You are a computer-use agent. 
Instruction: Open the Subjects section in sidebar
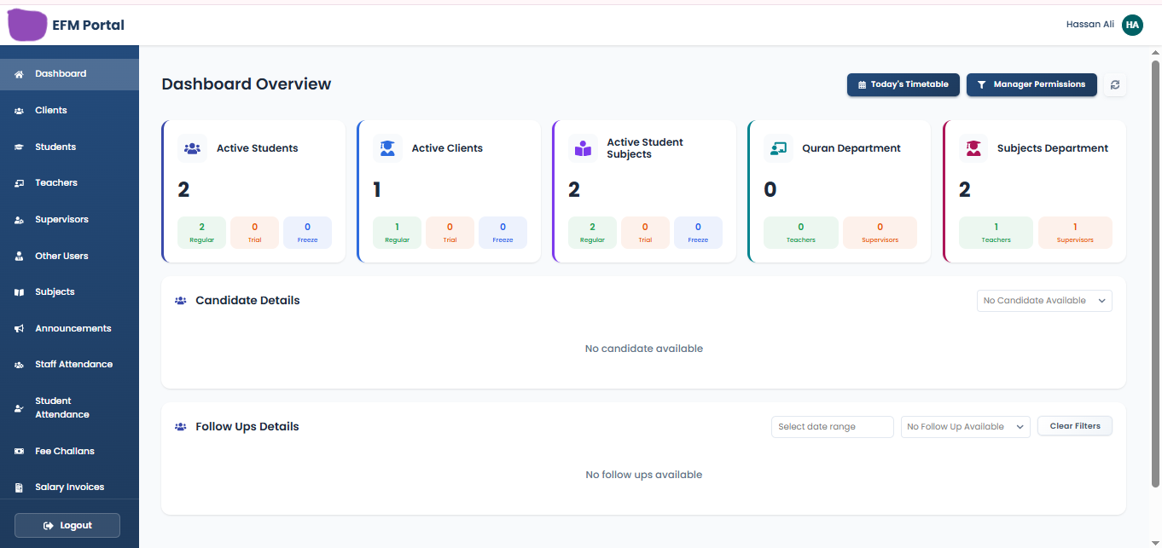pyautogui.click(x=19, y=291)
